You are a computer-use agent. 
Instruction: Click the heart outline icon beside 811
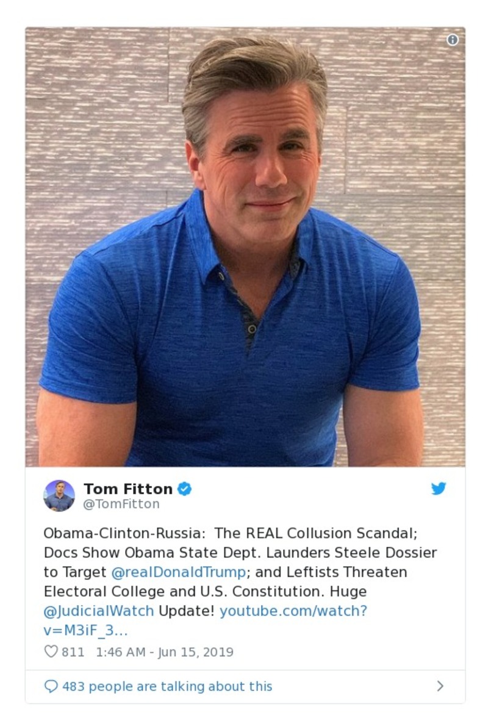50,651
